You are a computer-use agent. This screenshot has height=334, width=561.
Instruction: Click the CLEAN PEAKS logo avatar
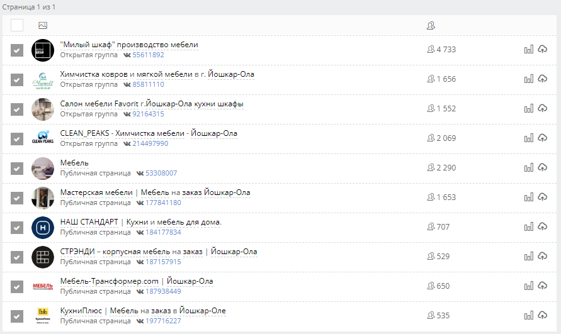[x=43, y=139]
